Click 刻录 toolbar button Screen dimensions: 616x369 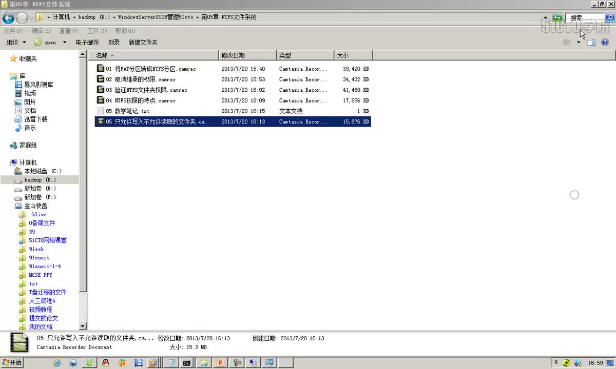point(114,43)
